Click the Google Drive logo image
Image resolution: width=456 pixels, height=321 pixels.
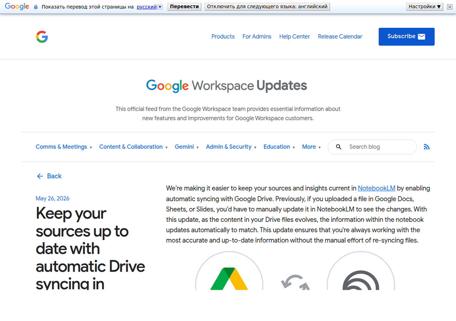tap(229, 271)
